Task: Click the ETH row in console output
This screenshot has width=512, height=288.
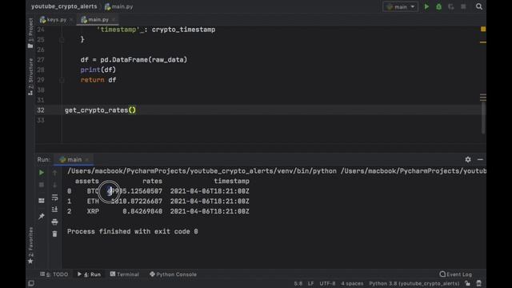Action: pyautogui.click(x=158, y=202)
